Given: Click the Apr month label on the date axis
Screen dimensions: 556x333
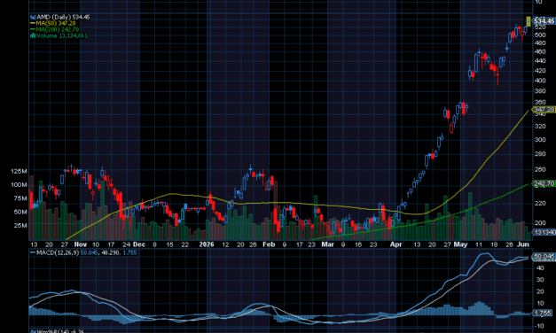Looking at the screenshot, I should [x=395, y=244].
